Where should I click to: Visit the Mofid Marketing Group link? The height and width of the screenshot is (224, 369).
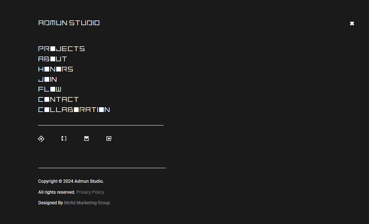87,203
